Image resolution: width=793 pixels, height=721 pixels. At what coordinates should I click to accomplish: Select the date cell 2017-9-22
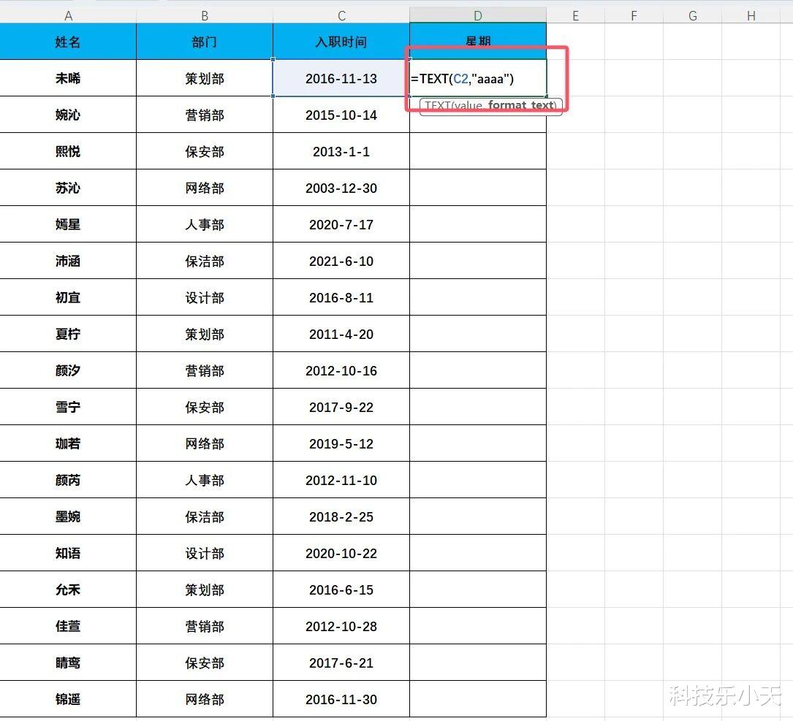point(341,407)
